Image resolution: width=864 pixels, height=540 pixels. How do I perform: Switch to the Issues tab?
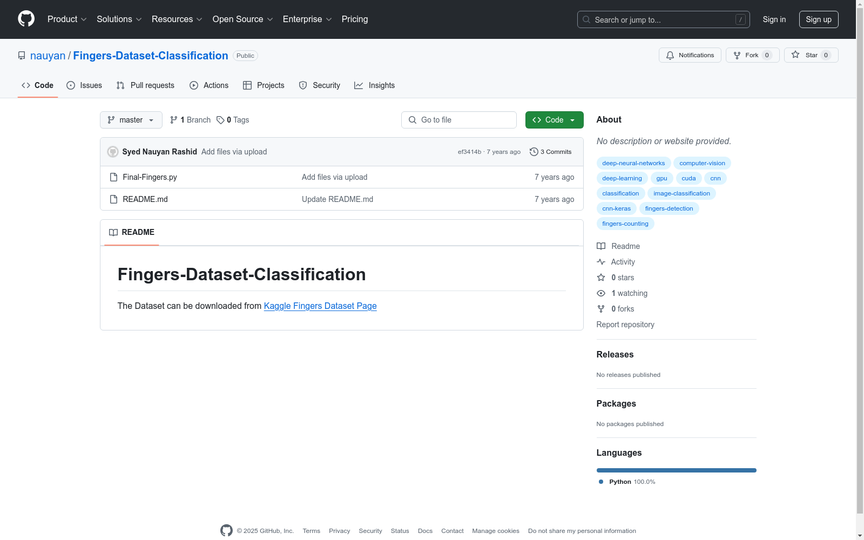[x=84, y=85]
